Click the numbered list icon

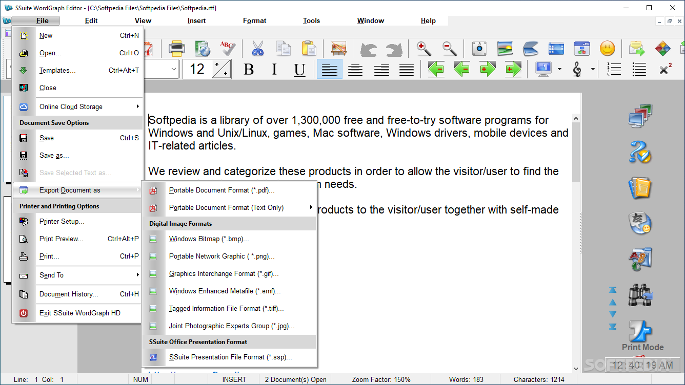[614, 69]
